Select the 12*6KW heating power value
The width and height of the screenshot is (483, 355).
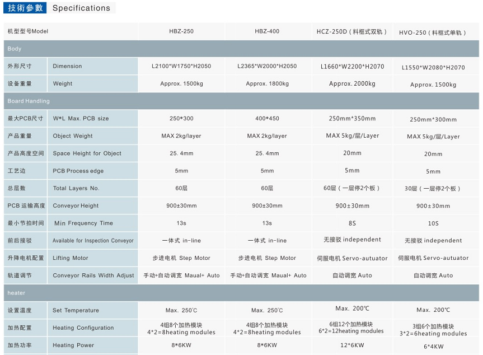[352, 345]
